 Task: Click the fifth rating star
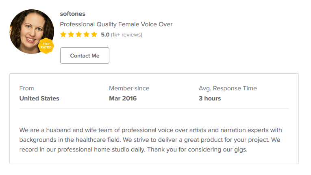pyautogui.click(x=94, y=34)
